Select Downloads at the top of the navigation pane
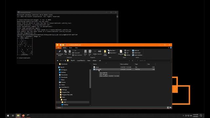Viewport: 210px width, 118px height. (63, 64)
